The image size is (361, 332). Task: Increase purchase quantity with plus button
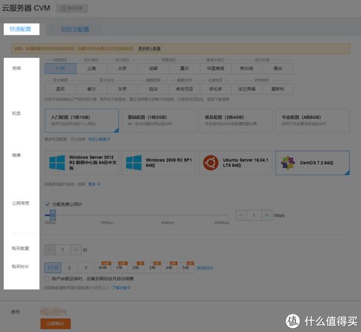click(x=76, y=250)
